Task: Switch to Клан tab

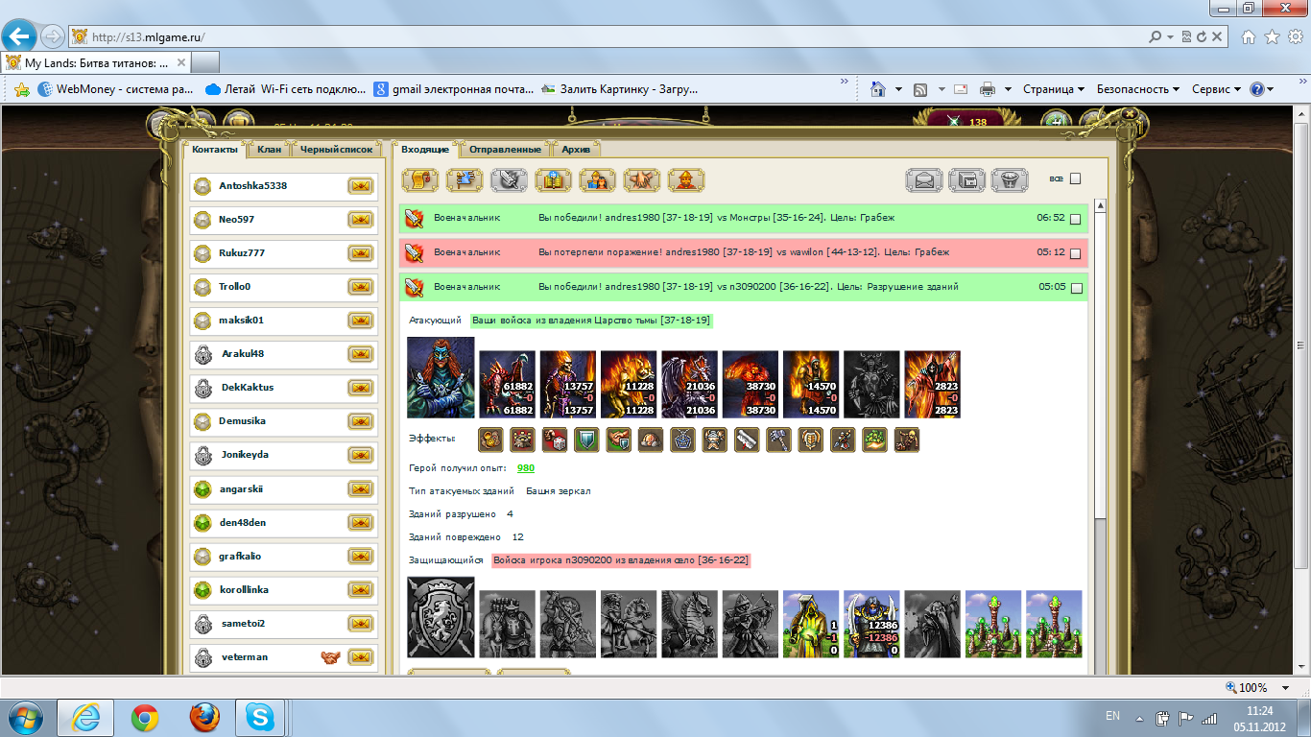Action: point(270,150)
